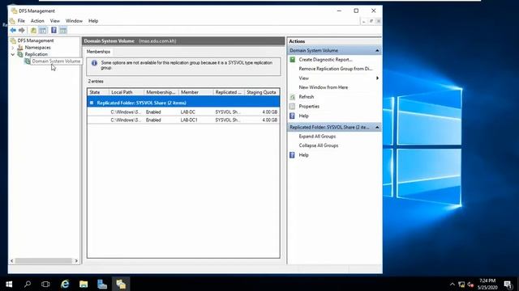
Task: Collapse the Replicated Folder actions section
Action: (x=377, y=127)
